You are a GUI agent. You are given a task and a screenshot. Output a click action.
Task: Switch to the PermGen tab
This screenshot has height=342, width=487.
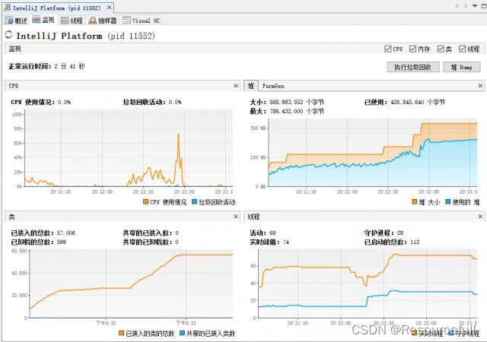(x=273, y=86)
